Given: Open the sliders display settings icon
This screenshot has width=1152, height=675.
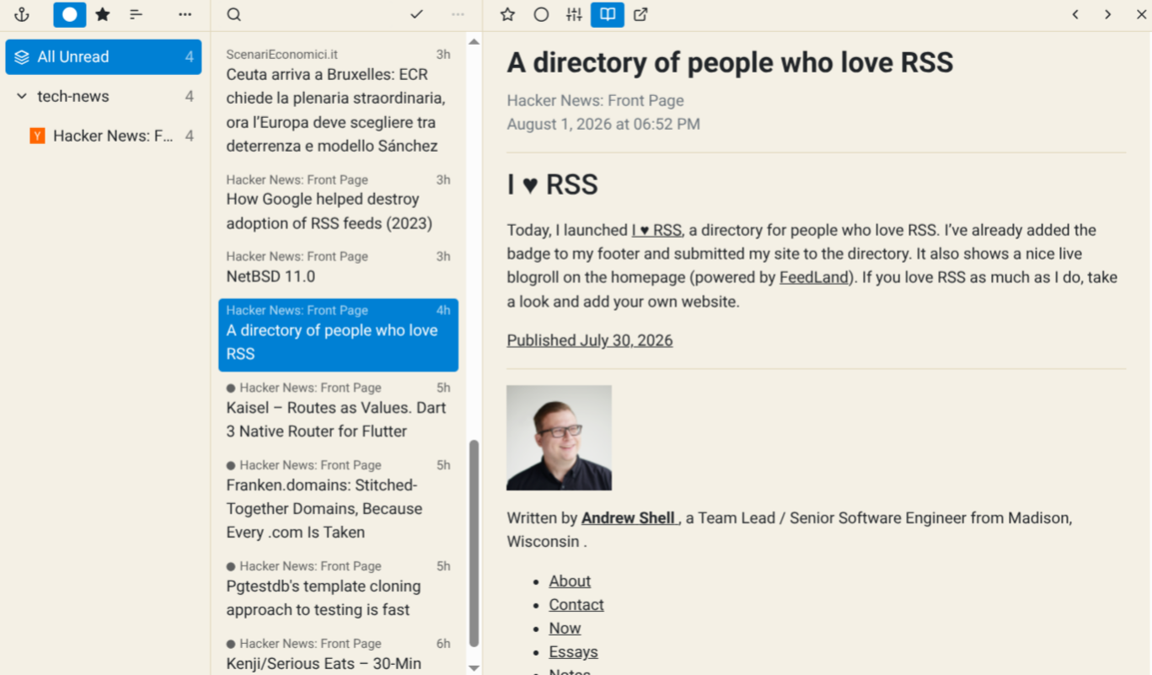Looking at the screenshot, I should [x=574, y=14].
